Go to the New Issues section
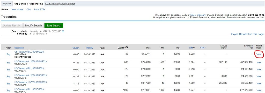The height and width of the screenshot is (93, 265). [17, 10]
